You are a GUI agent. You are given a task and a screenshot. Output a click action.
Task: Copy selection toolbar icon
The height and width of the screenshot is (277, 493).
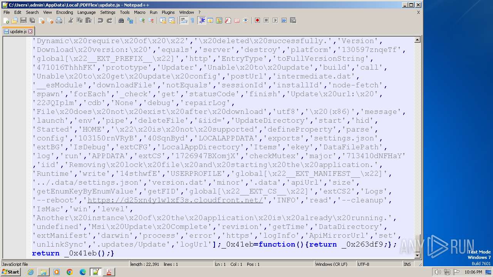(x=80, y=20)
